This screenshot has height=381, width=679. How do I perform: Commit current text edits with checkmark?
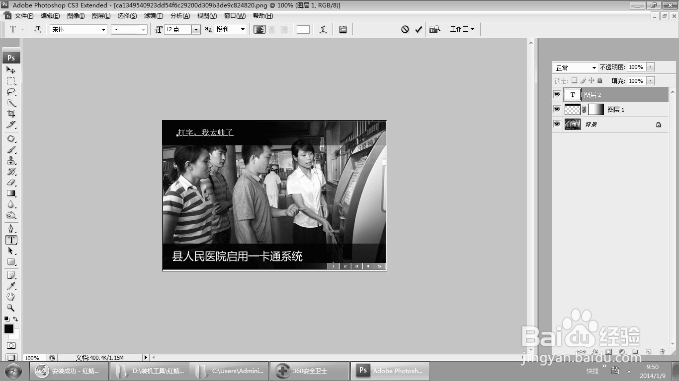419,29
